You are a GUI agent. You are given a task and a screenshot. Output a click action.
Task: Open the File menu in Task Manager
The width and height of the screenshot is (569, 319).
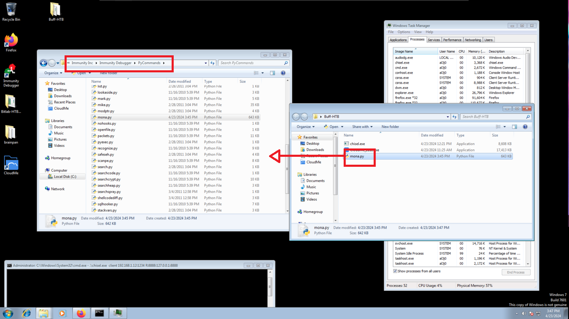pyautogui.click(x=391, y=32)
